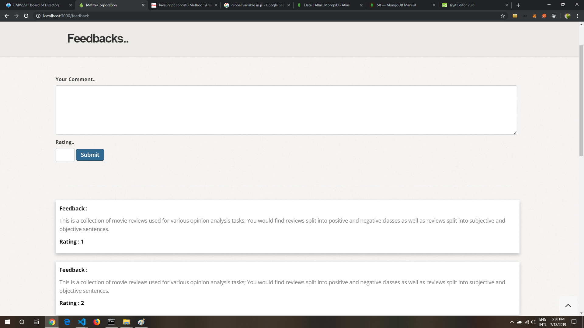Click the page vertical scrollbar thumb

point(581,100)
